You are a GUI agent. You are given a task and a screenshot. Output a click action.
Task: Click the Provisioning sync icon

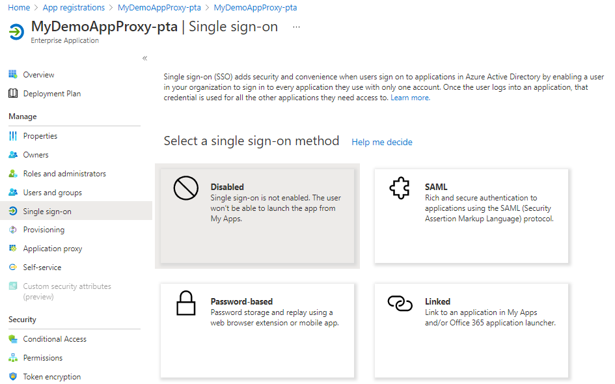point(12,230)
